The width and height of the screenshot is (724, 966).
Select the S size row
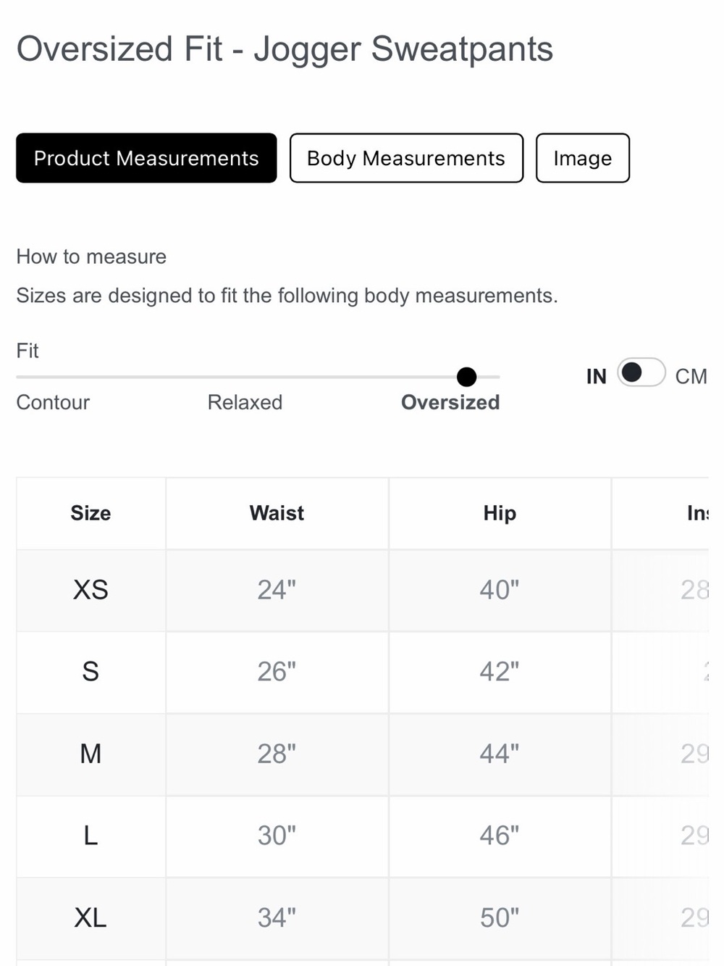[362, 672]
